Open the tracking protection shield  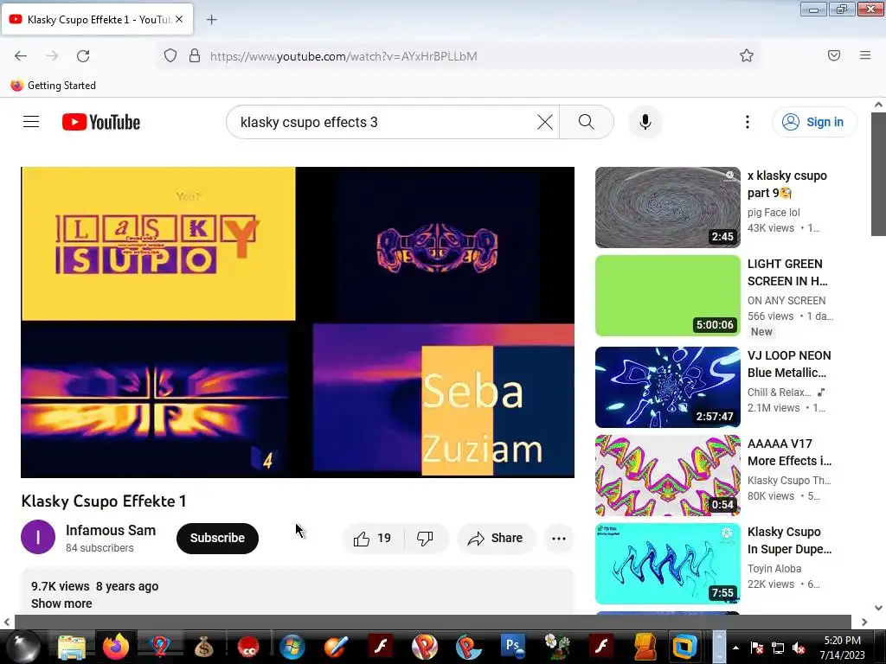click(x=170, y=56)
